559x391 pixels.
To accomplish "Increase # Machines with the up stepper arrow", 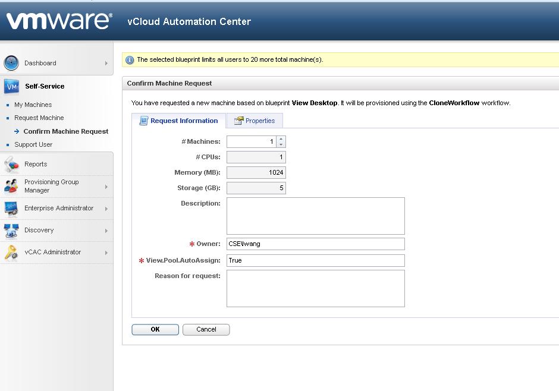I will (281, 138).
